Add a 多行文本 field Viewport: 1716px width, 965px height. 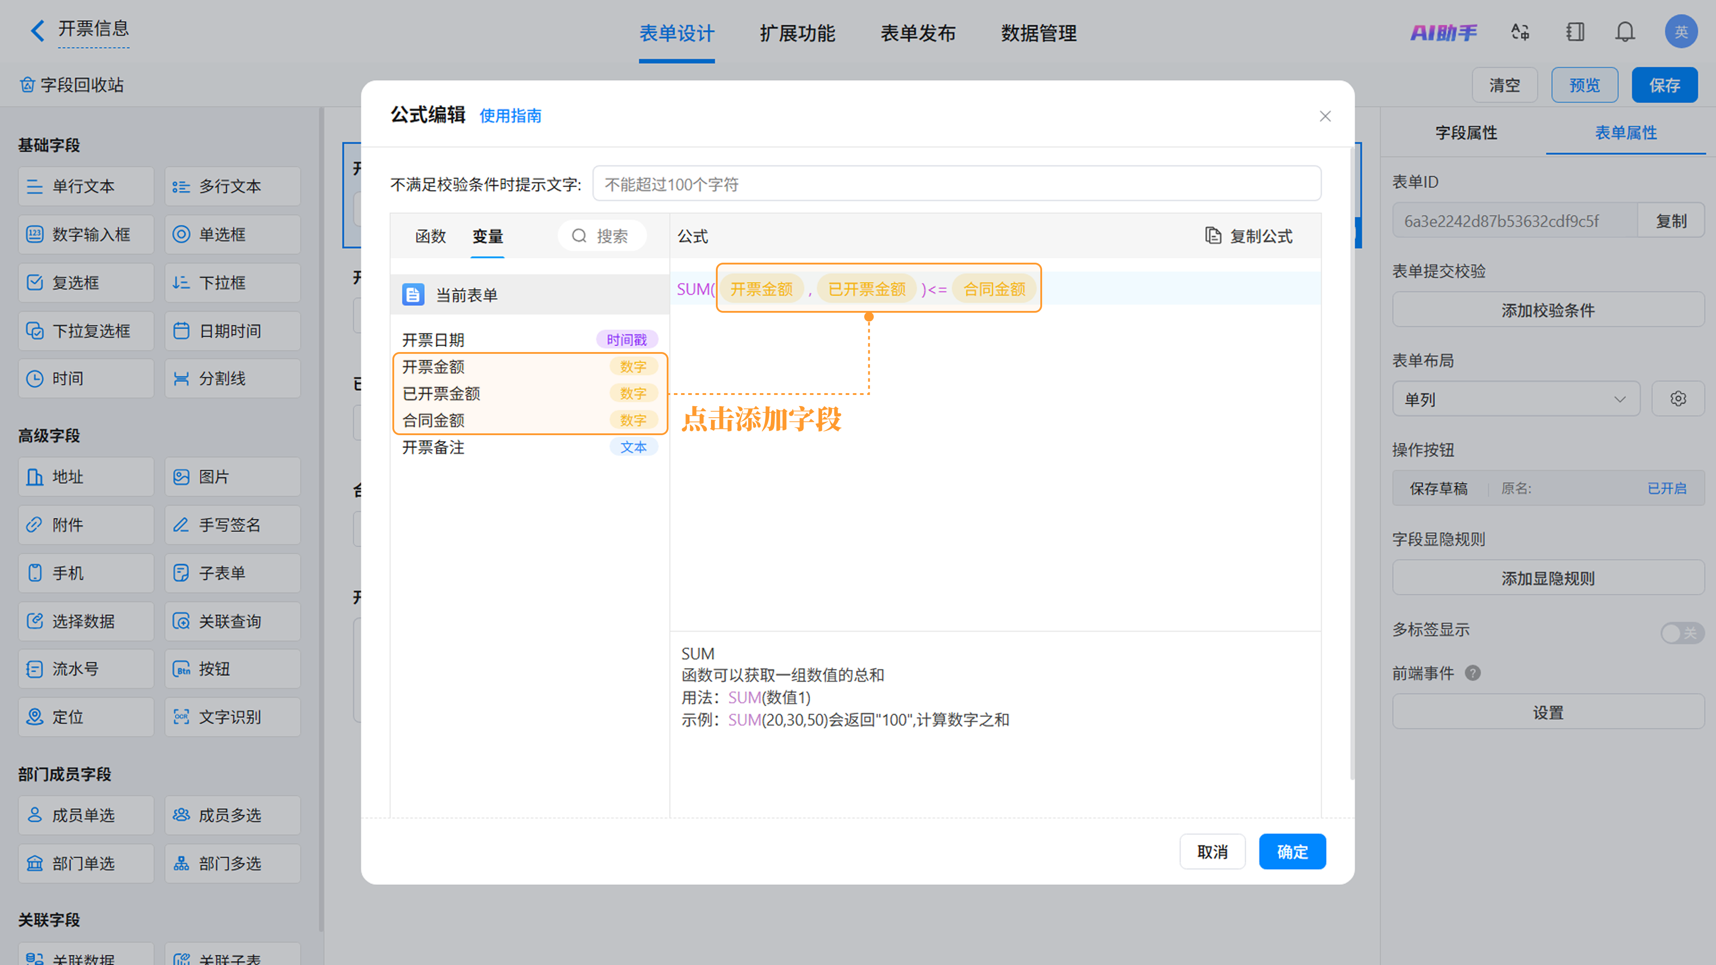232,186
